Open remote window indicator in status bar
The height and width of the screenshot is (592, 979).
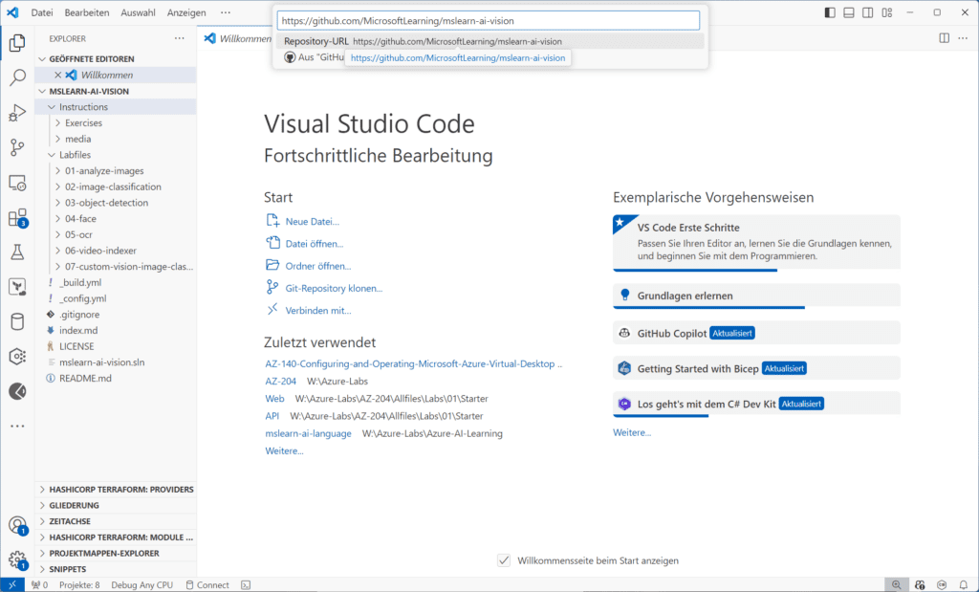tap(11, 585)
